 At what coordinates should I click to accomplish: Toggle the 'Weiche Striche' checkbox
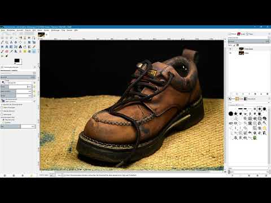tap(2, 111)
